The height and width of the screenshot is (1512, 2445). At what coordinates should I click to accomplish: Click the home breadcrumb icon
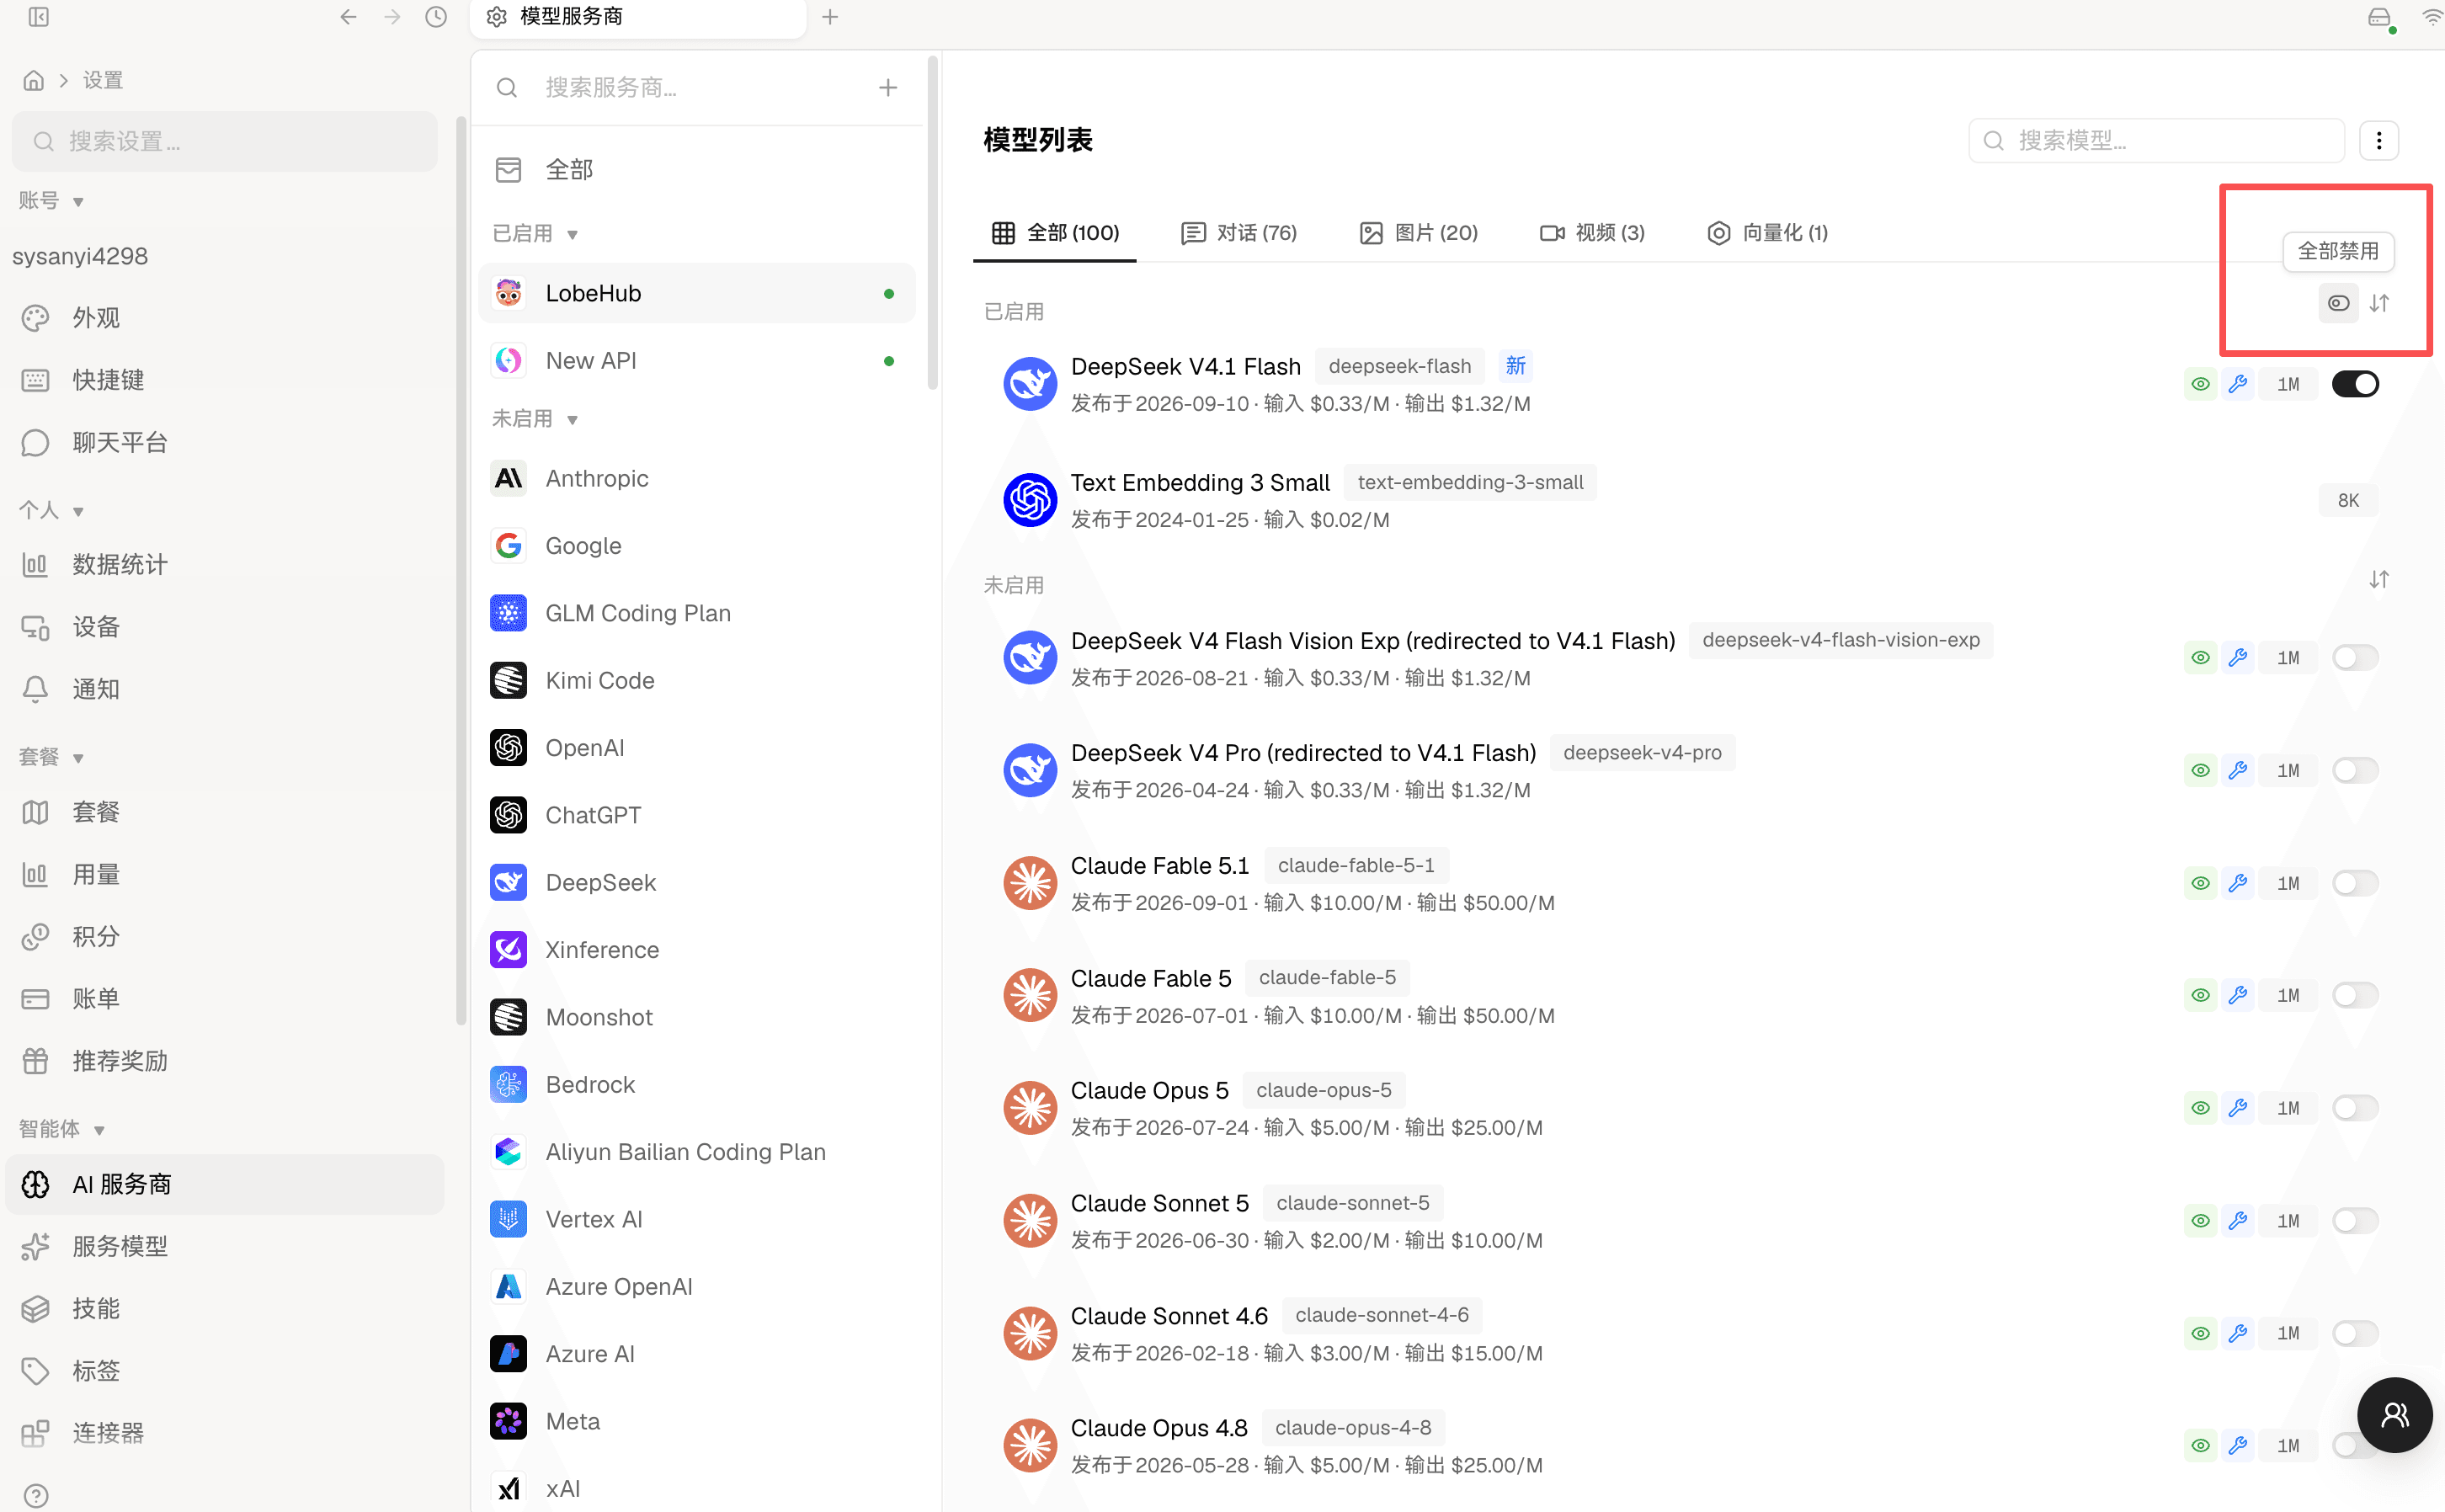tap(34, 80)
